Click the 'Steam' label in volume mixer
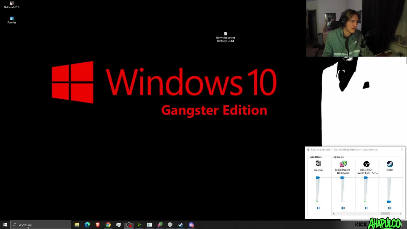This screenshot has height=229, width=407. click(390, 170)
